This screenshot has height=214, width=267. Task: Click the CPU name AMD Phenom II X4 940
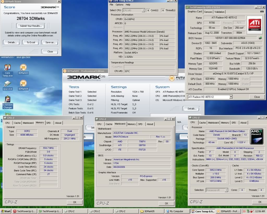227,131
